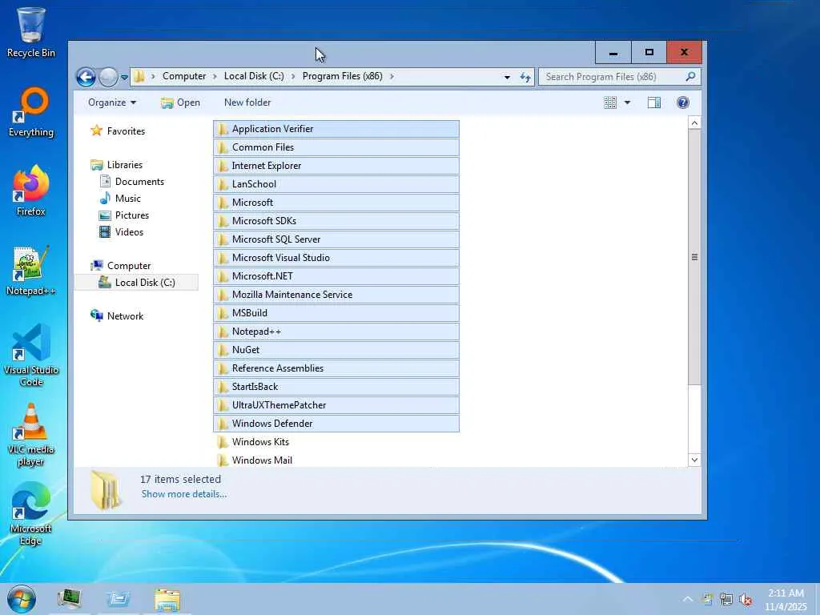Screen dimensions: 820x615
Task: Click the Show more details link
Action: (184, 494)
